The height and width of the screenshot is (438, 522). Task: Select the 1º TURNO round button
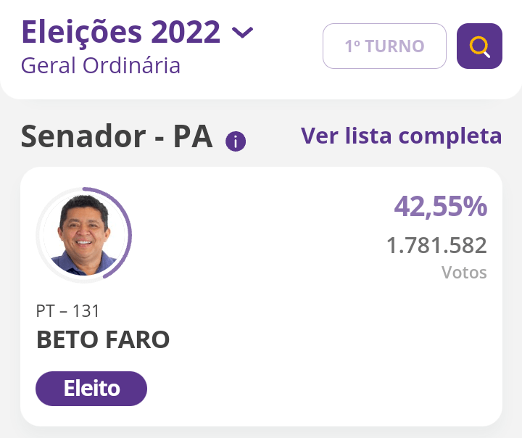pos(384,46)
